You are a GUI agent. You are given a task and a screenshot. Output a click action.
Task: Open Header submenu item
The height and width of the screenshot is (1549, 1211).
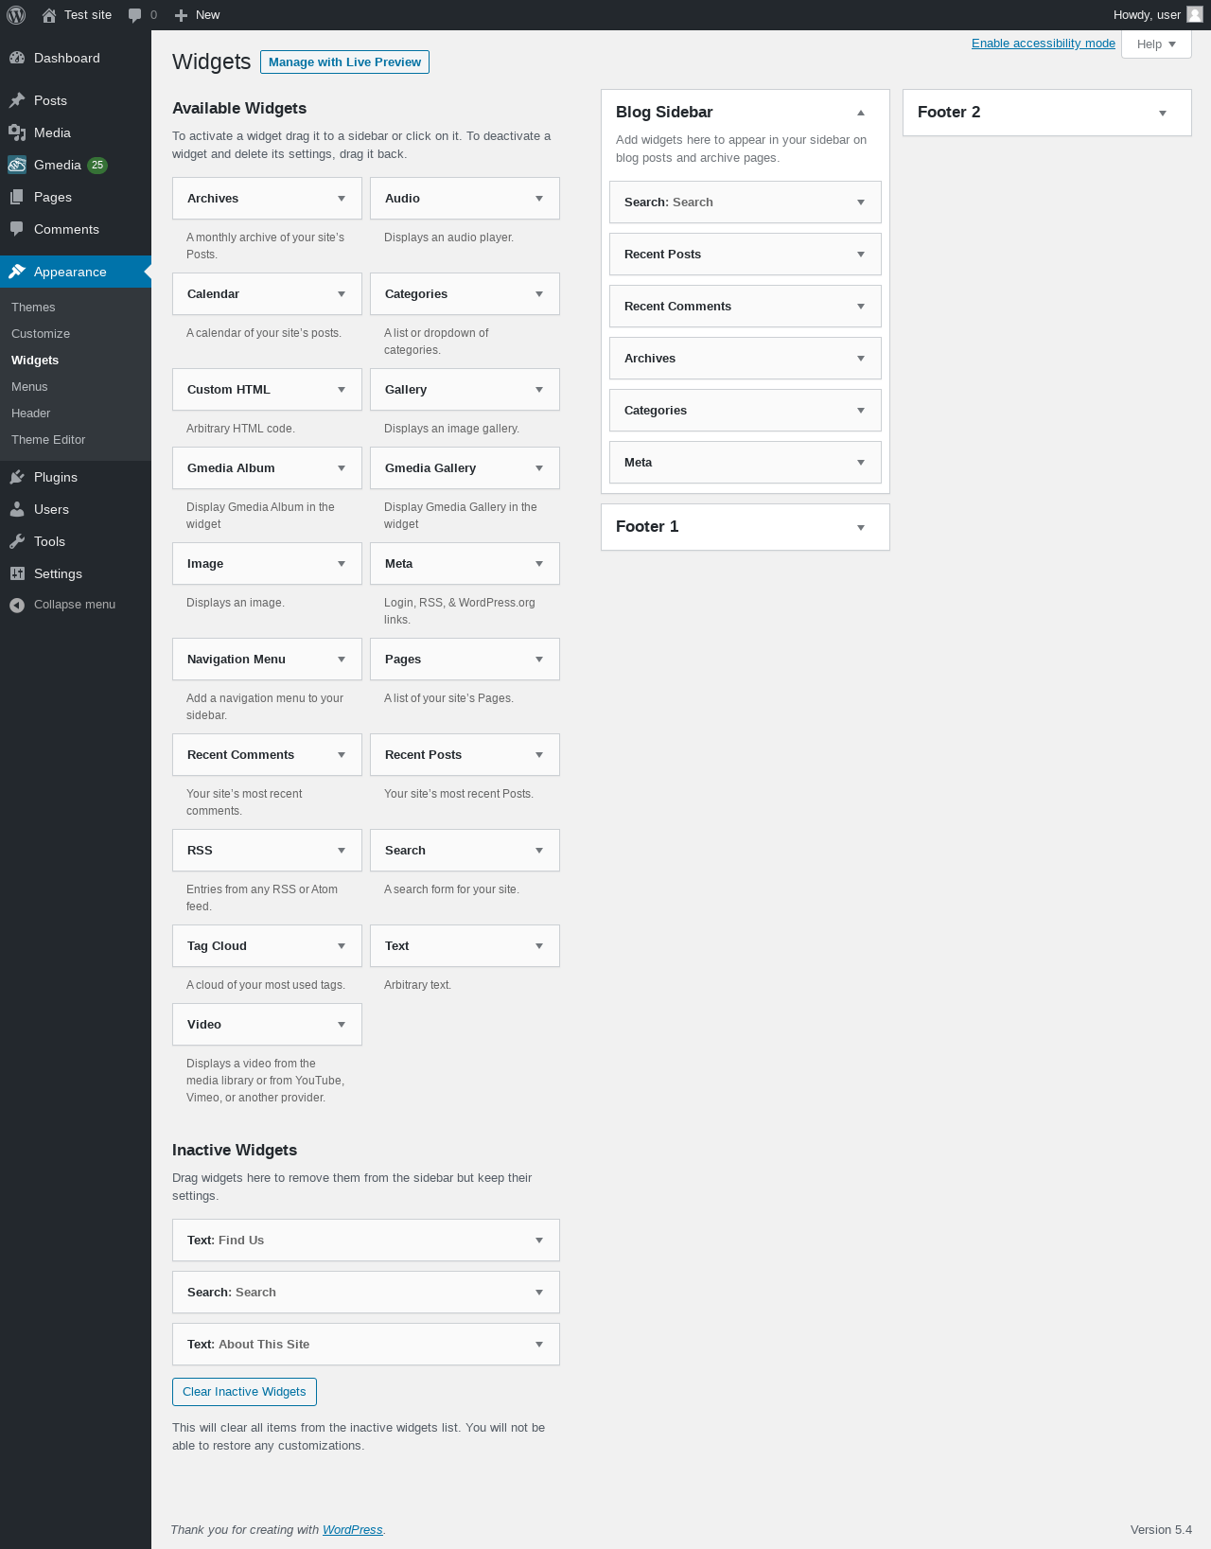(x=30, y=414)
